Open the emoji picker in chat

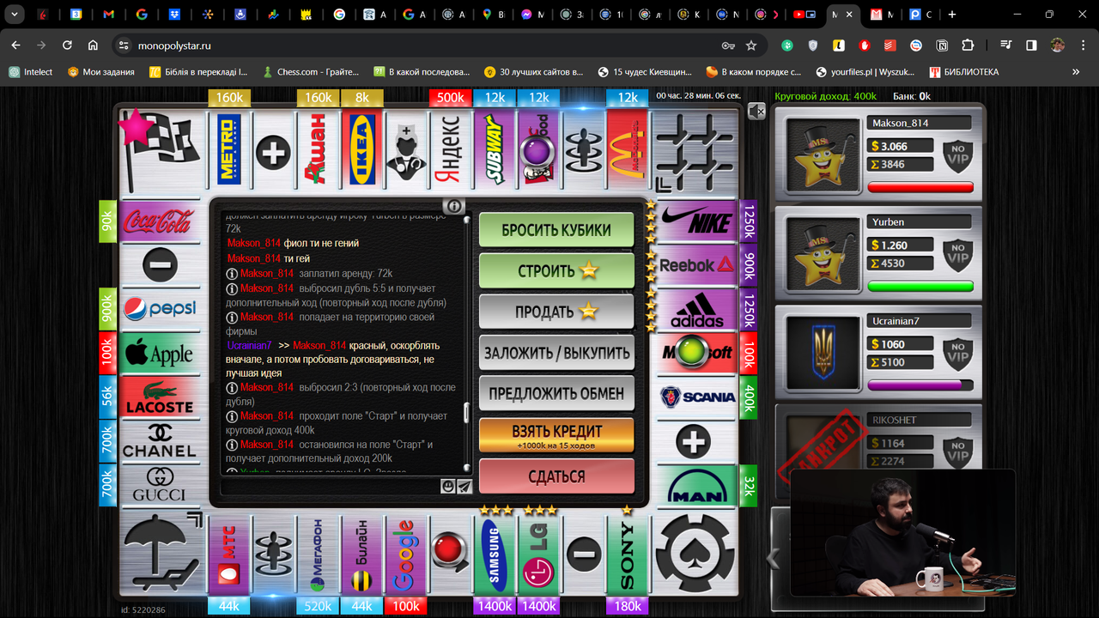point(448,487)
